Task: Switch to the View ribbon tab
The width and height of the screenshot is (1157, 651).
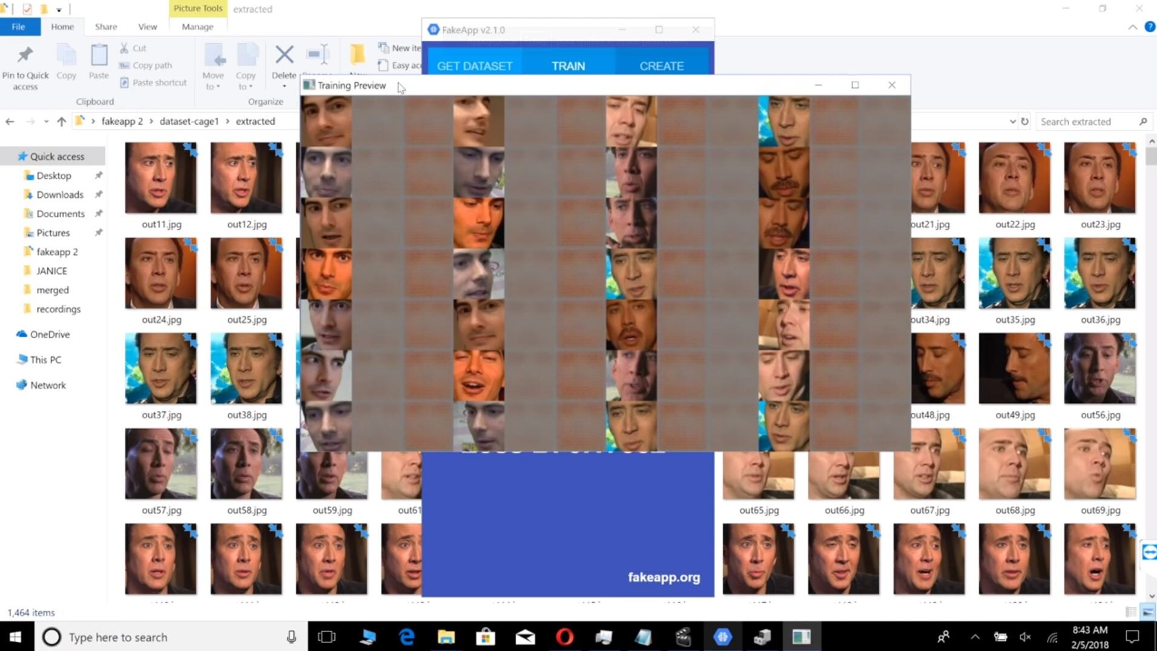Action: [x=147, y=27]
